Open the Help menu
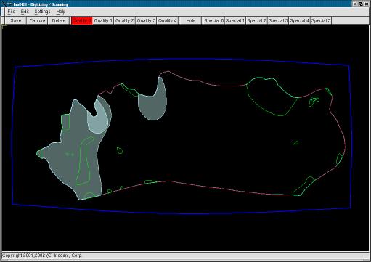This screenshot has height=262, width=371. click(61, 12)
